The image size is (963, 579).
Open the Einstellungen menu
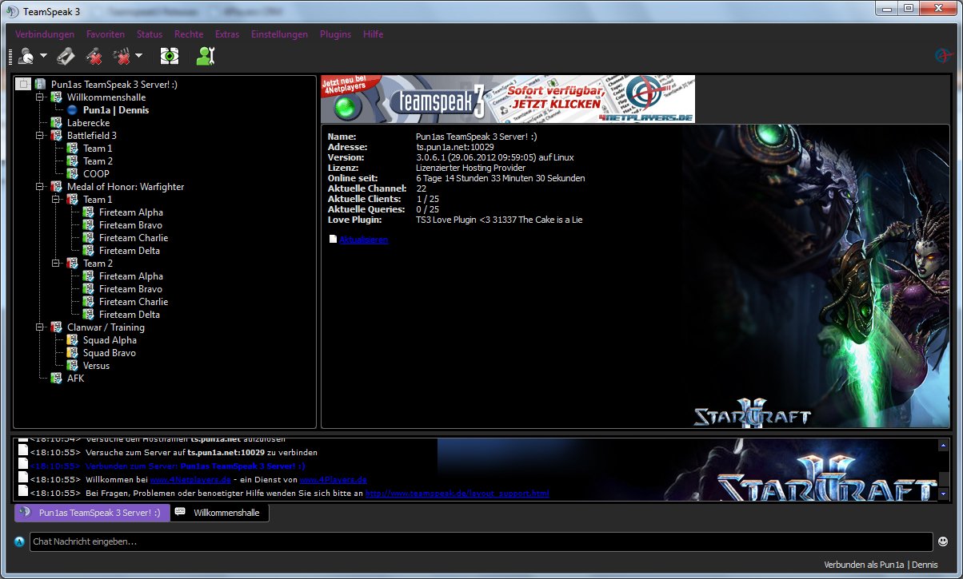tap(279, 34)
